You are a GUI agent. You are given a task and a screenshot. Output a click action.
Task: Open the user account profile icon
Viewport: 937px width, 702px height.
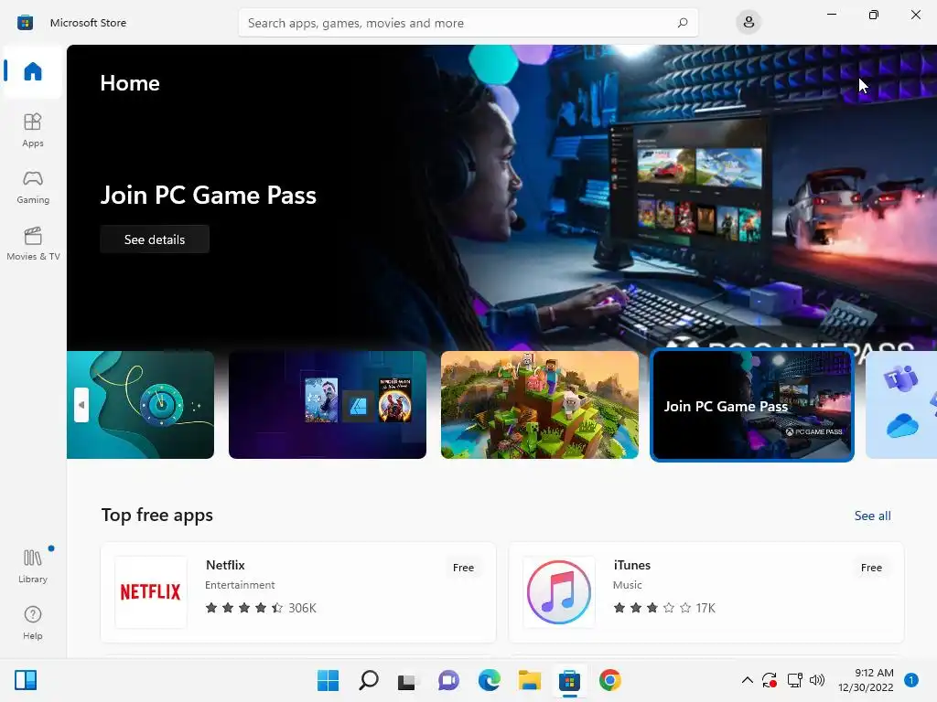749,23
